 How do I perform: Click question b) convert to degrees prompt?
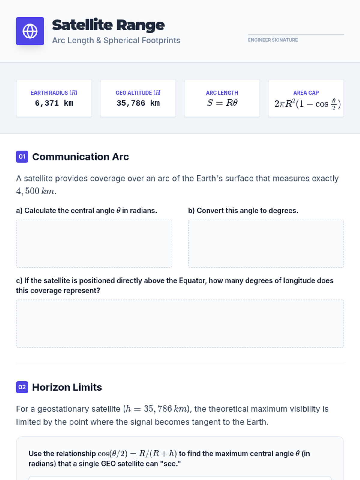click(x=243, y=211)
